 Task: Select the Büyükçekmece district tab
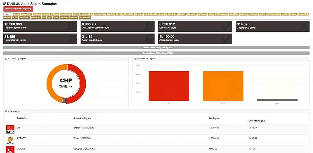click(151, 14)
